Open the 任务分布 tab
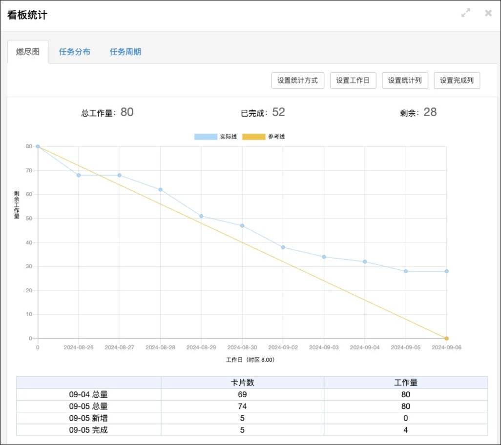Viewport: 501px width, 445px height. [75, 52]
